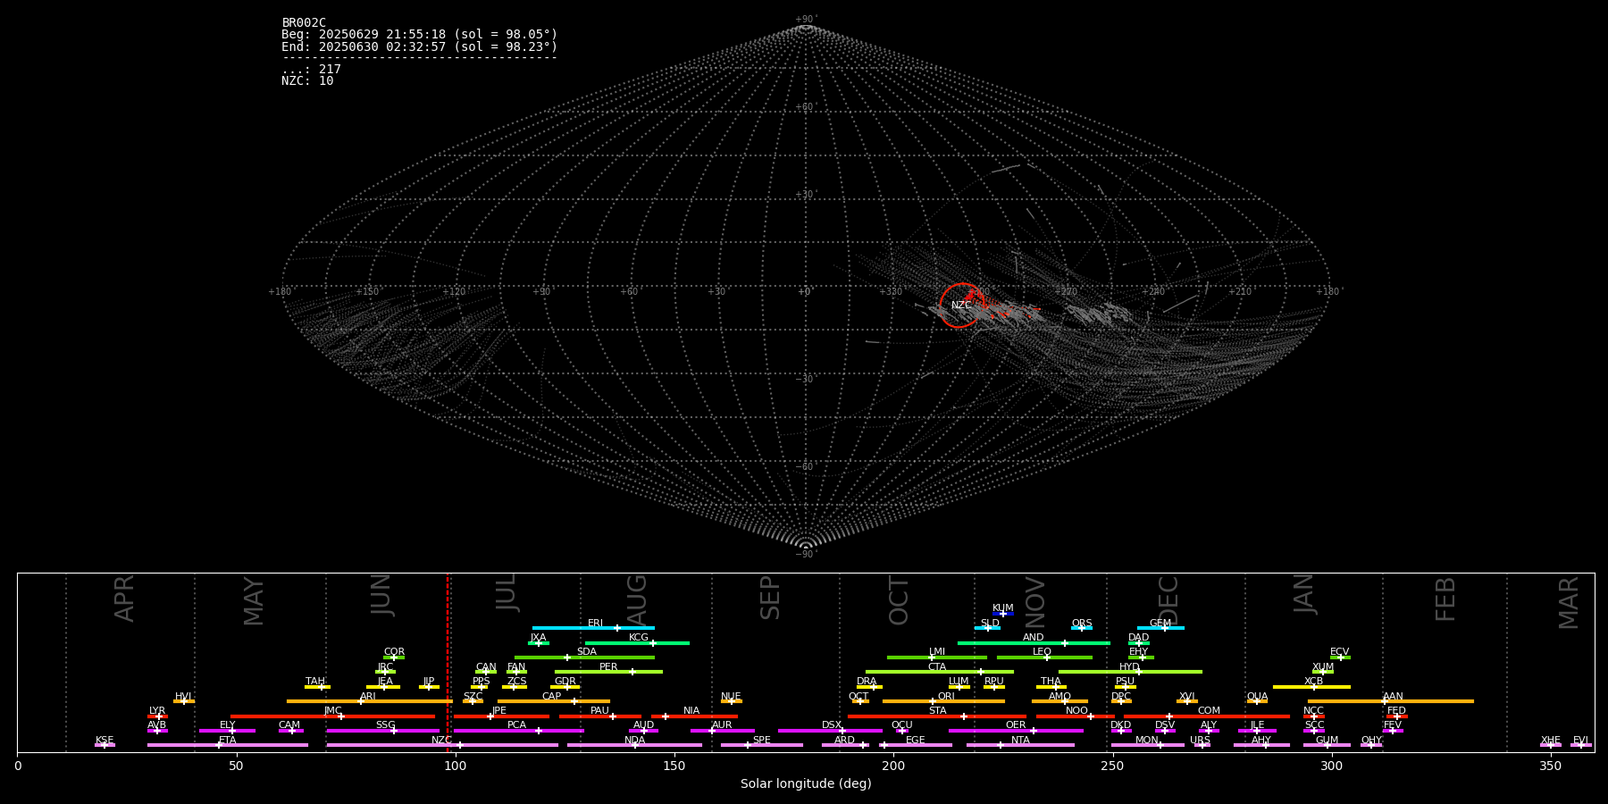Click the KUM shower label
Image resolution: width=1608 pixels, height=804 pixels.
click(x=1003, y=608)
